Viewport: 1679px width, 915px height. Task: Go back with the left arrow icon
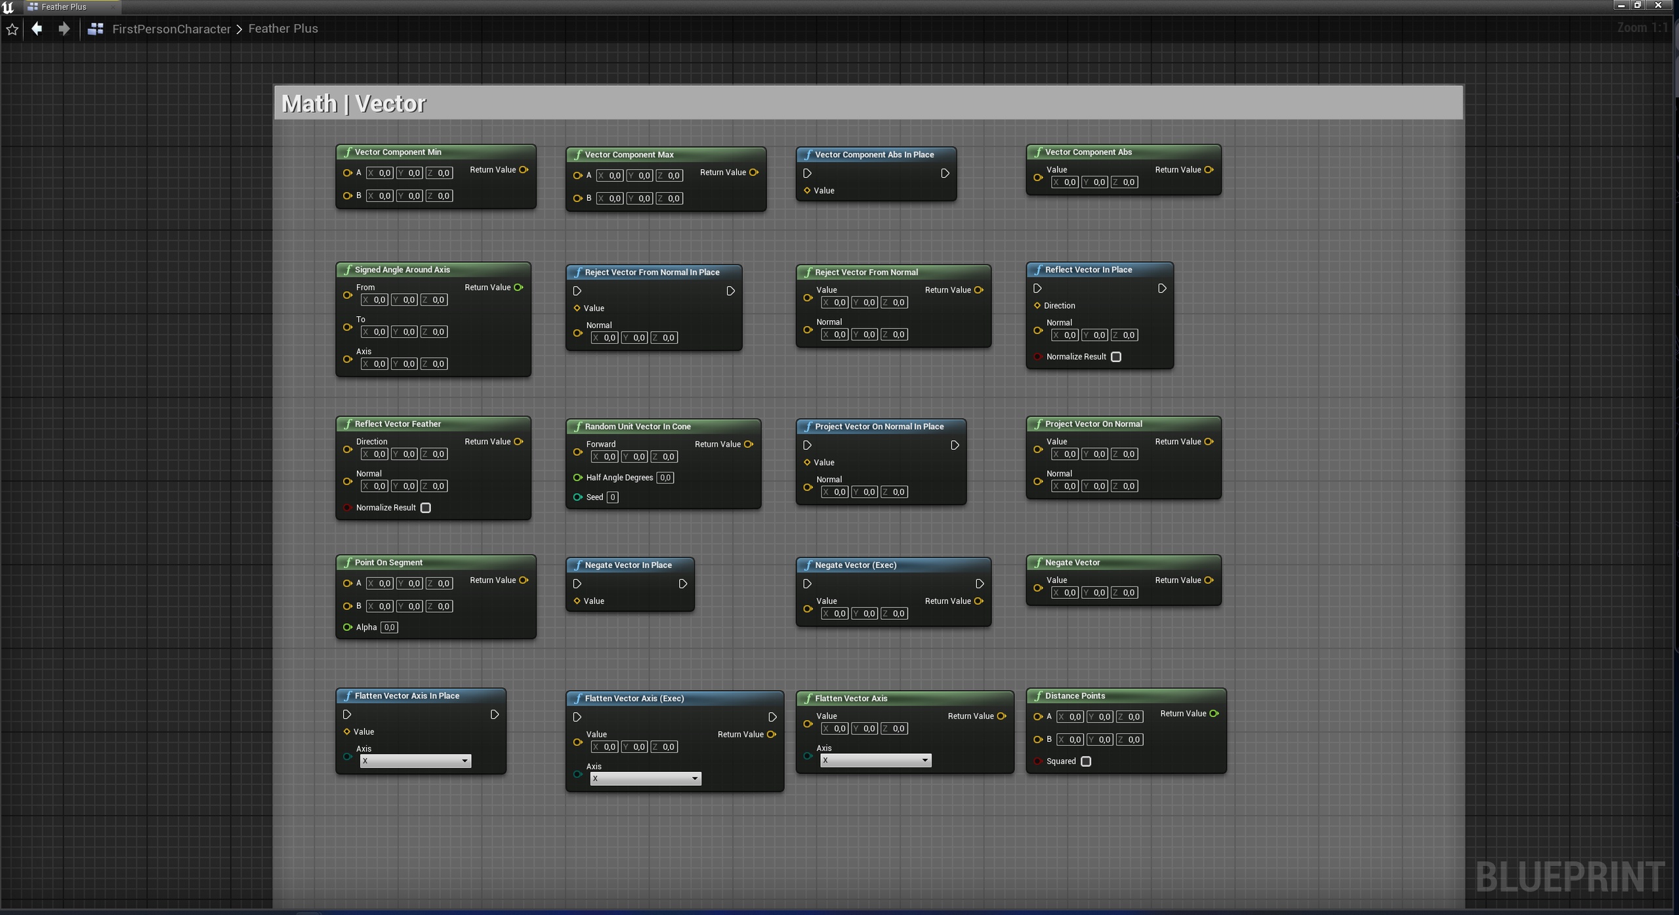[x=37, y=28]
